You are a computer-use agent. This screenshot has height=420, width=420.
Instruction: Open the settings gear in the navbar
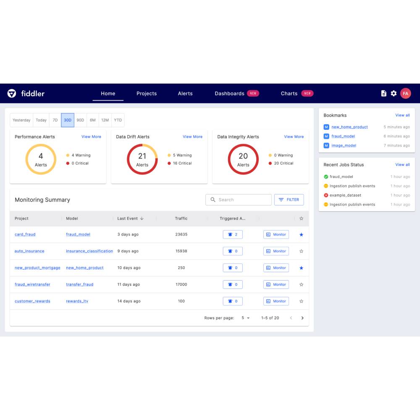click(394, 93)
